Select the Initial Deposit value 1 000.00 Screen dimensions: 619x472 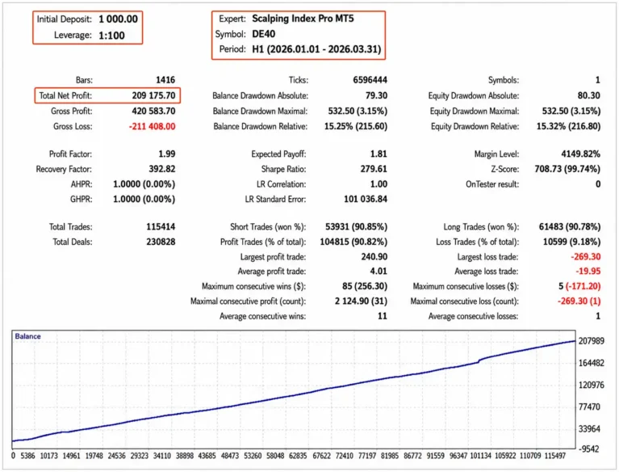coord(118,19)
